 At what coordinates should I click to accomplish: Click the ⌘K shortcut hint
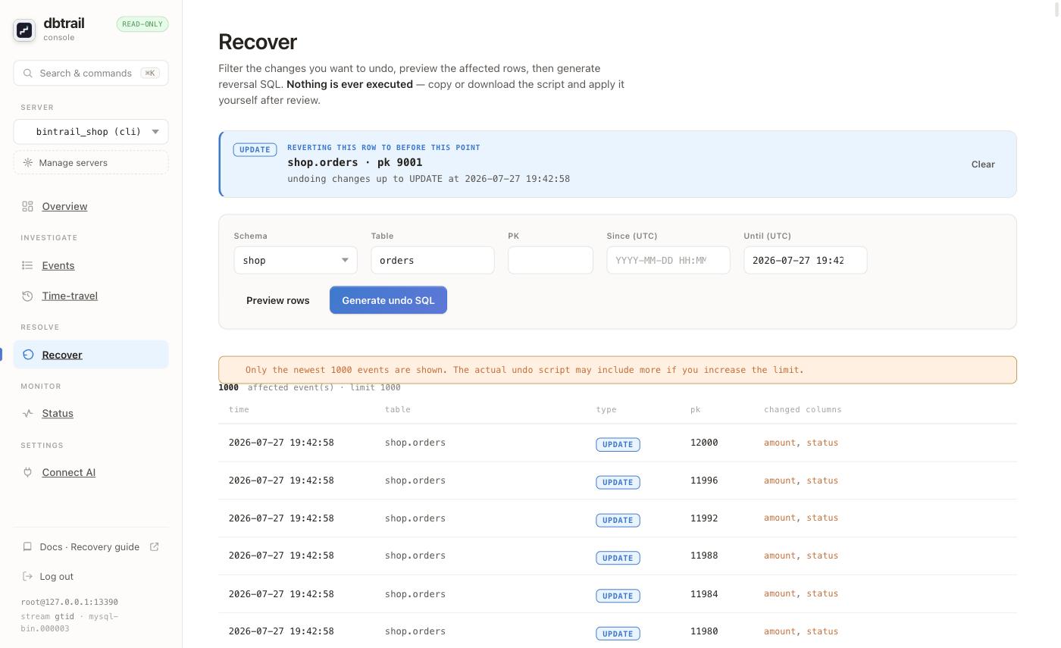pyautogui.click(x=150, y=74)
